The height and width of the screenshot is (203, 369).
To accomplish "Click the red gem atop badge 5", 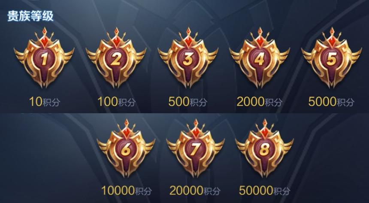I will pos(332,40).
